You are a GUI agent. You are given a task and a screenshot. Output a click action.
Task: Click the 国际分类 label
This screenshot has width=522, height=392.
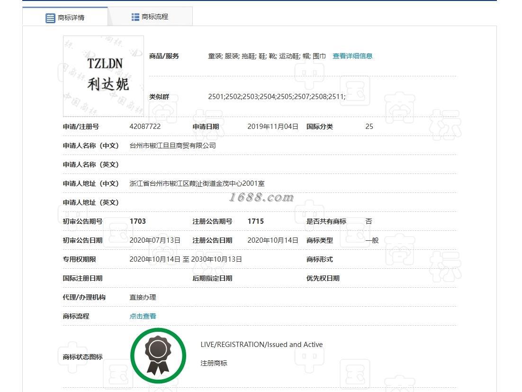[x=320, y=127]
